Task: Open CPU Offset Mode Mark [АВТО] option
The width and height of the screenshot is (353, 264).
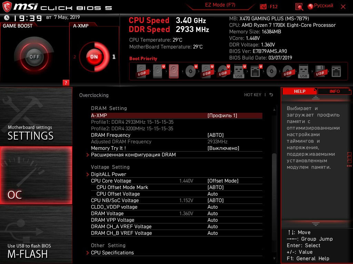Action: (215, 187)
